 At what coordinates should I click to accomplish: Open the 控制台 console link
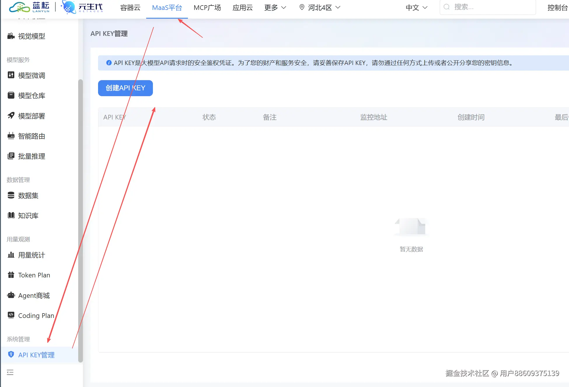coord(558,8)
